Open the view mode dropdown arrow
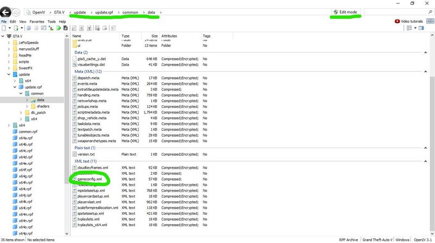 tap(415, 28)
